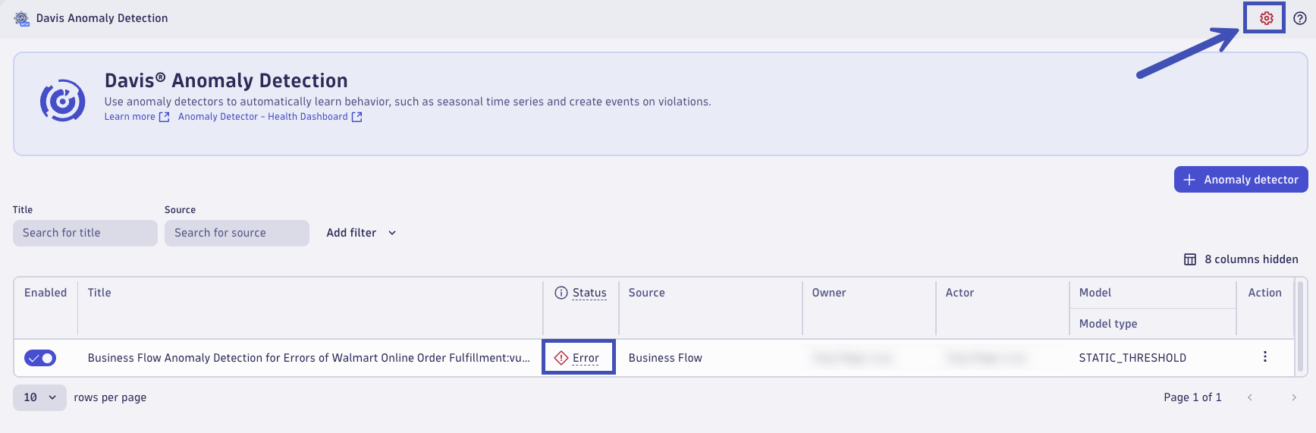Click the Owner column header
Screen dimensions: 1316x433
click(x=829, y=293)
